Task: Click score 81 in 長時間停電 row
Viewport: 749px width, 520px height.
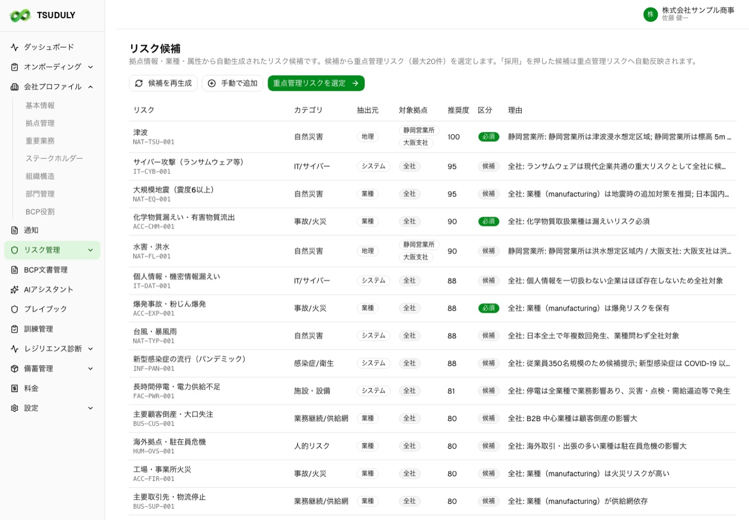Action: click(x=452, y=391)
